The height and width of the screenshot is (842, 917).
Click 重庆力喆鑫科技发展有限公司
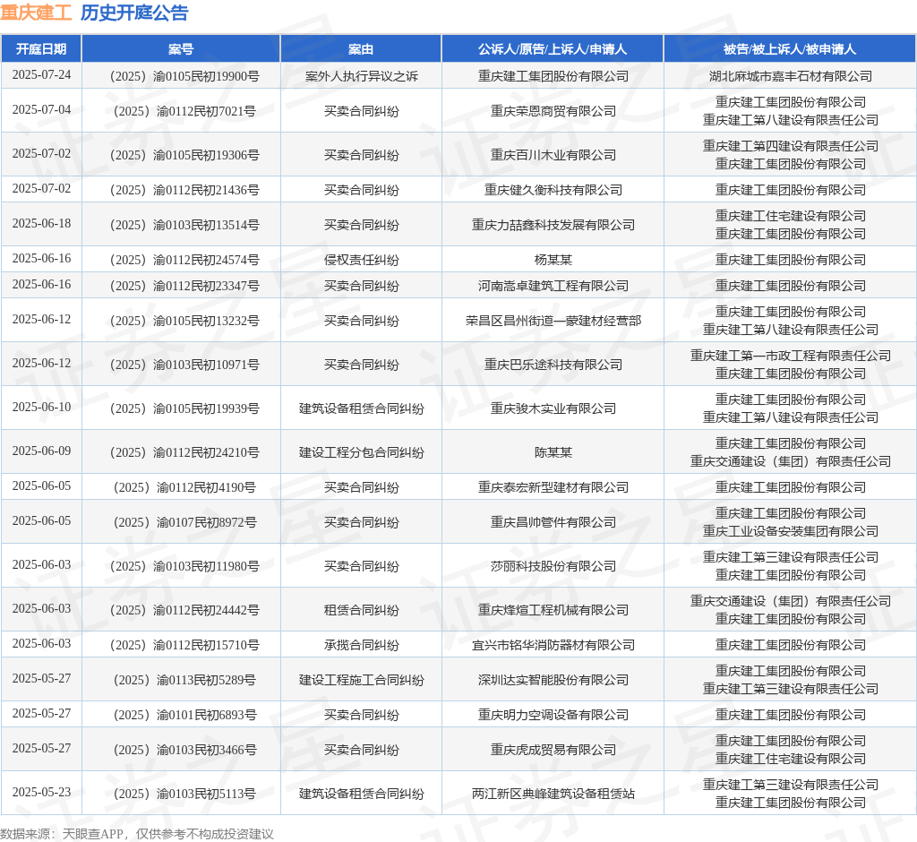(553, 225)
